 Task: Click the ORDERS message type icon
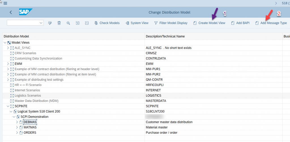tap(21, 133)
